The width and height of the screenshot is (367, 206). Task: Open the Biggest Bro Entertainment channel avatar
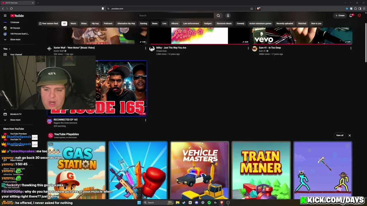(x=49, y=121)
